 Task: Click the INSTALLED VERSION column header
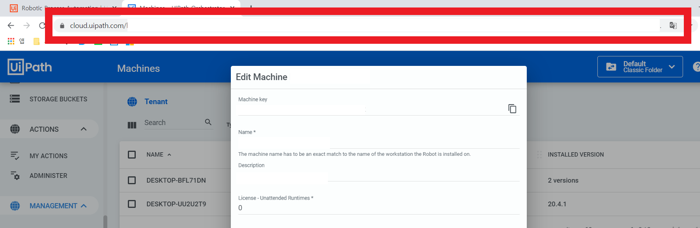pos(576,155)
